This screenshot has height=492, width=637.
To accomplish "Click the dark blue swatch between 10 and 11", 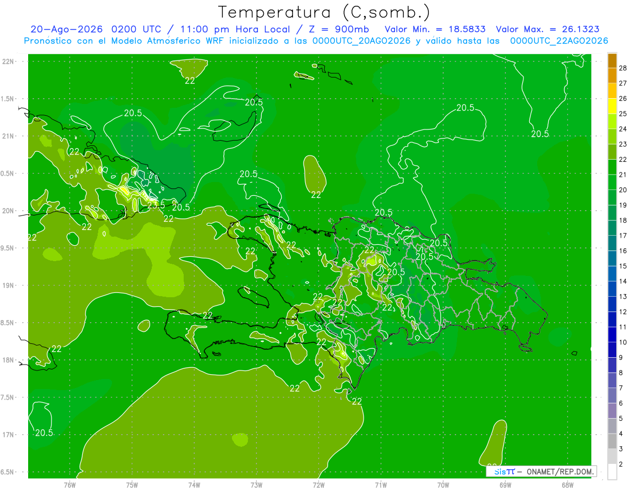I will pyautogui.click(x=613, y=335).
